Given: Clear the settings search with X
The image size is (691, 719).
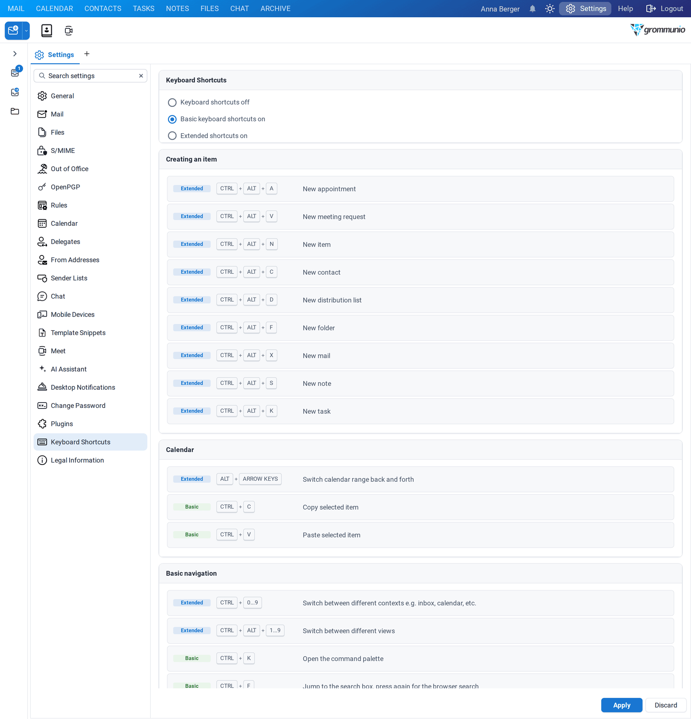Looking at the screenshot, I should (x=141, y=76).
